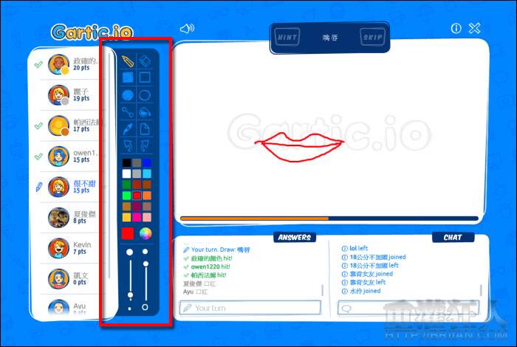The height and width of the screenshot is (347, 517).
Task: Pick the magenta-purple color swatch
Action: [x=137, y=207]
